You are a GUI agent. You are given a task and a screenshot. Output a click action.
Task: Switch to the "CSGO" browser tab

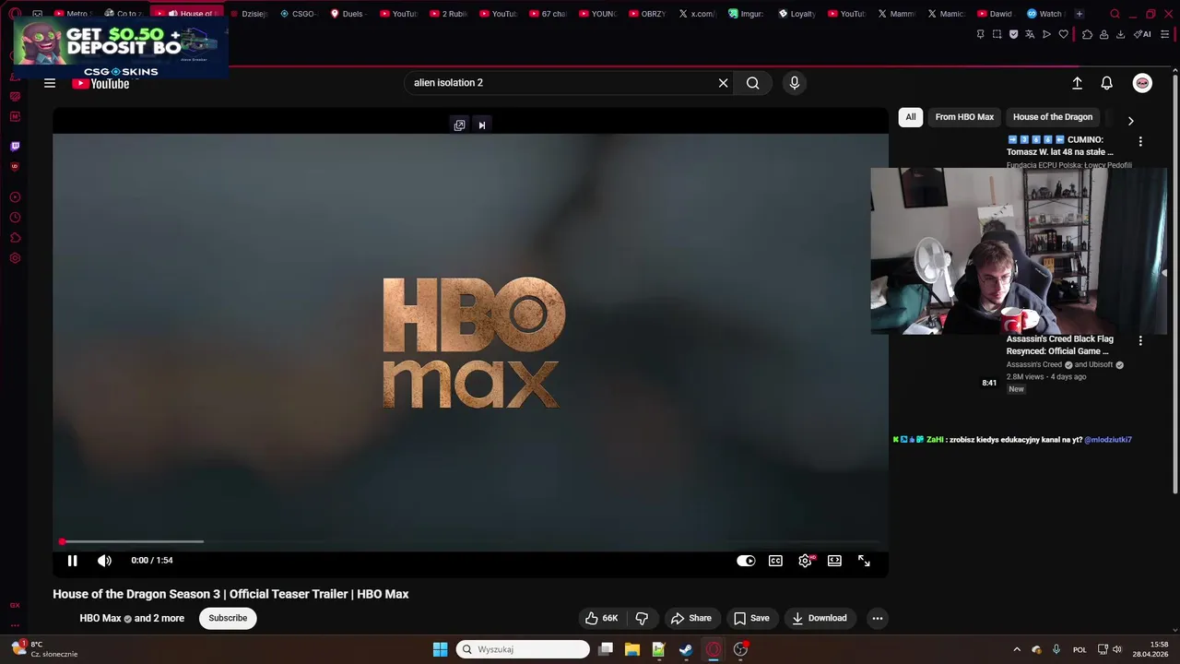tap(298, 14)
